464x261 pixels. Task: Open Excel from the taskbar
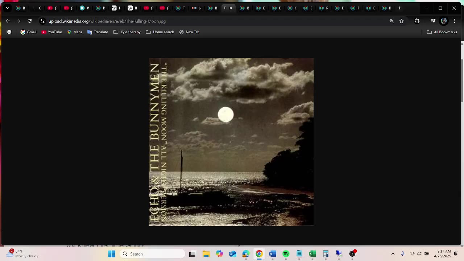[x=312, y=254]
